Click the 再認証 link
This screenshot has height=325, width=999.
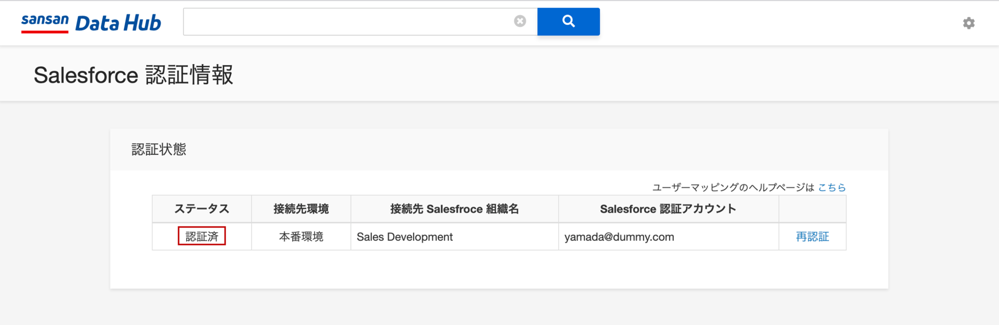click(812, 236)
